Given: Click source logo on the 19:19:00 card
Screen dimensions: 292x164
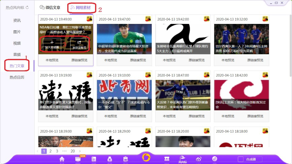Looking at the screenshot, I should click(x=89, y=75).
